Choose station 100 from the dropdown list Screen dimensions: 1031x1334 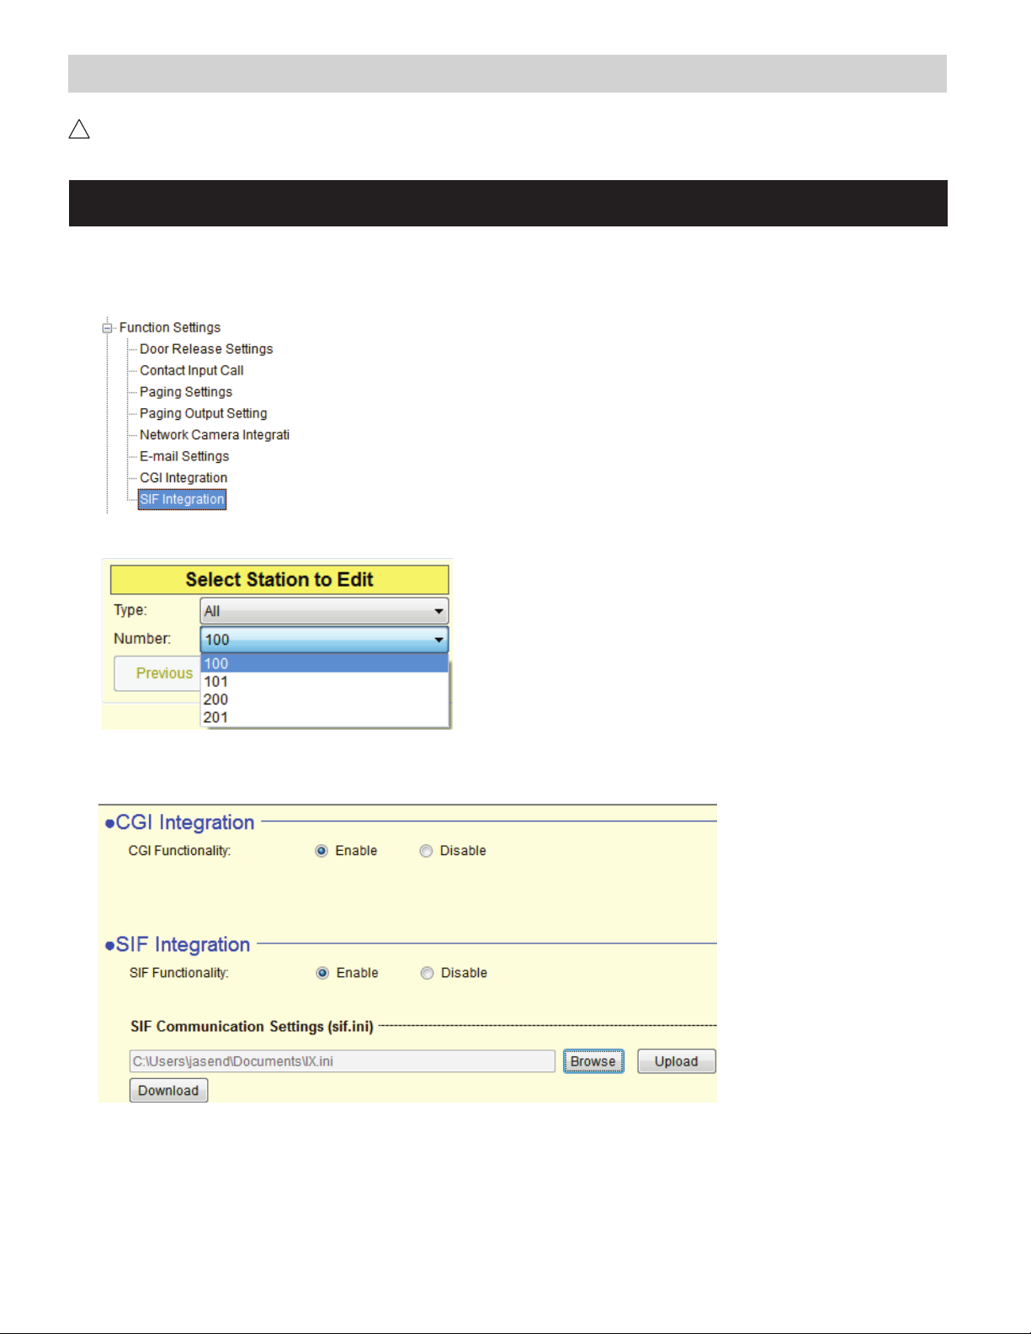[x=324, y=663]
